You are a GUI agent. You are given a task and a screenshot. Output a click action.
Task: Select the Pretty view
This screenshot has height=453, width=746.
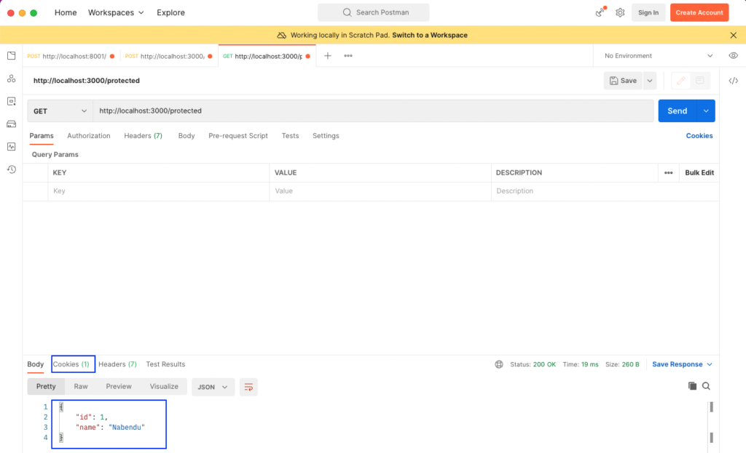click(46, 387)
